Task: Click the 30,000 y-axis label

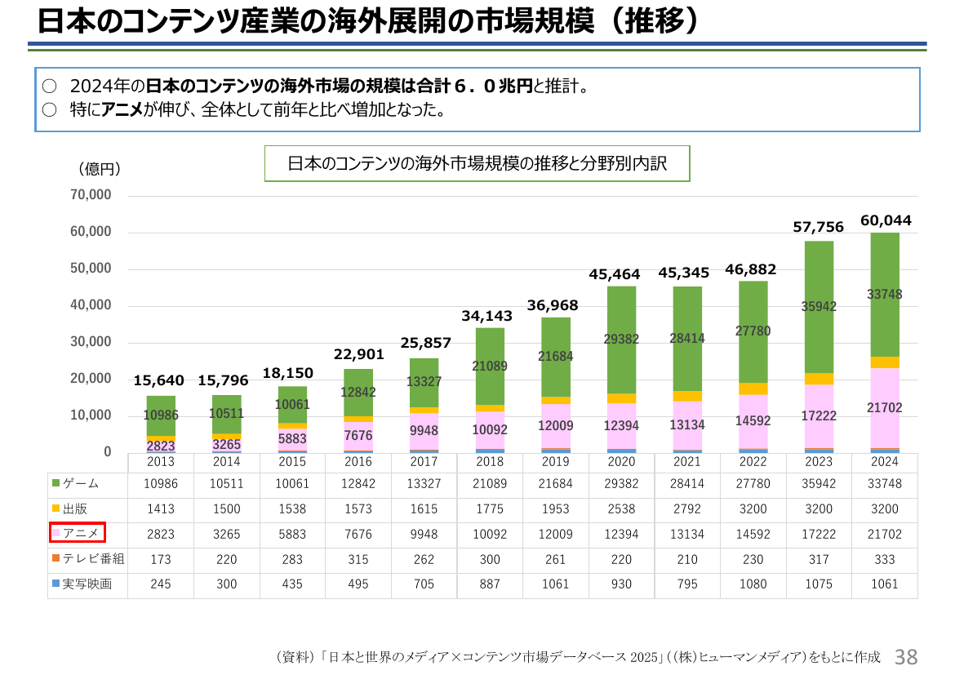Action: [x=91, y=342]
